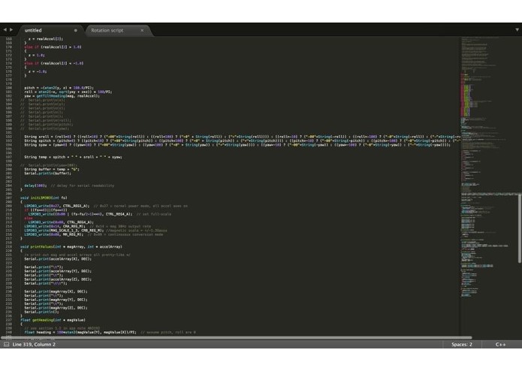The height and width of the screenshot is (371, 522).
Task: Open the C++ syntax selector
Action: (x=501, y=345)
